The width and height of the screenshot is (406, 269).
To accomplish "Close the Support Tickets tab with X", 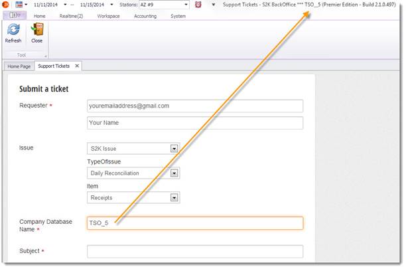I will pos(77,66).
